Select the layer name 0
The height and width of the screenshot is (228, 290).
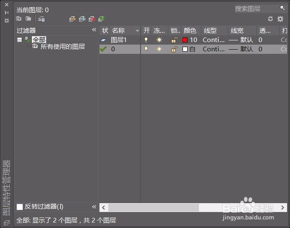point(113,49)
